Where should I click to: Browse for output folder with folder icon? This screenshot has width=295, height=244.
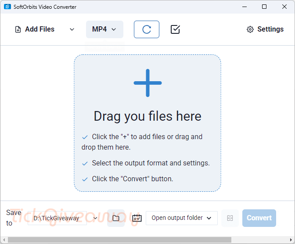(x=116, y=218)
